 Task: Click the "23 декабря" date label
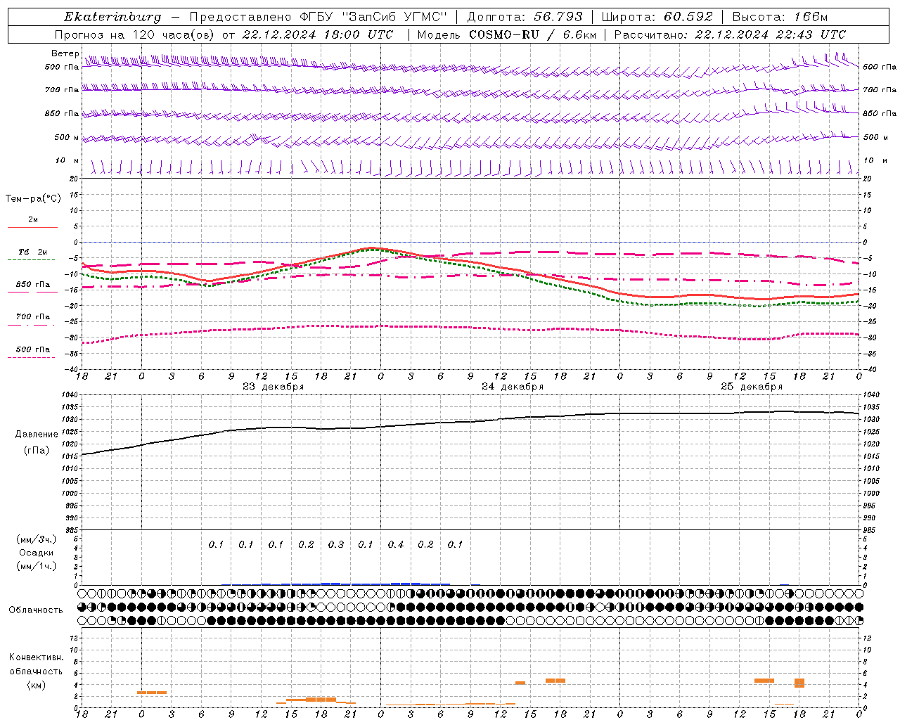coord(274,386)
